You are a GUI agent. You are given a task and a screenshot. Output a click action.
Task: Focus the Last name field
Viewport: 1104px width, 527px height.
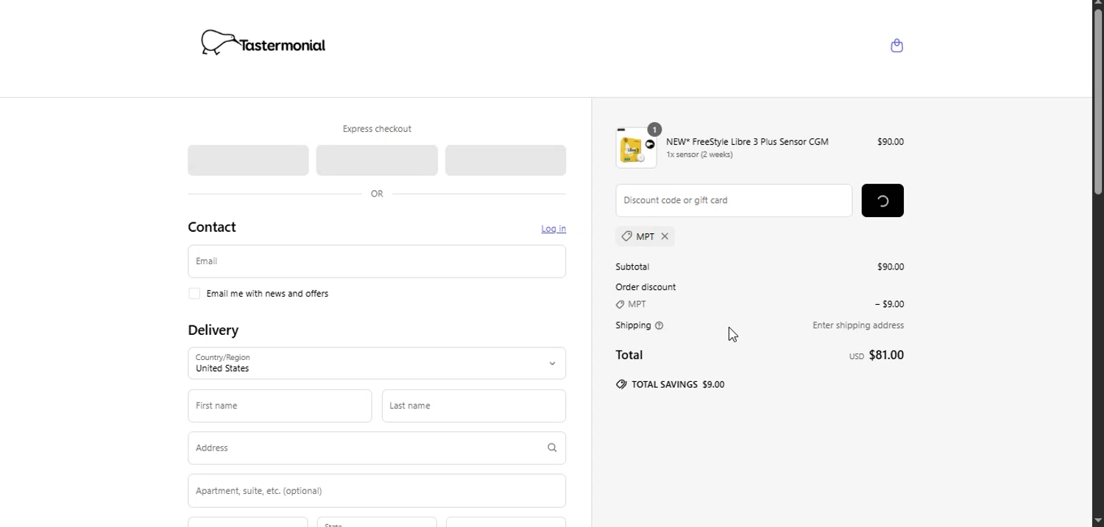pyautogui.click(x=474, y=406)
